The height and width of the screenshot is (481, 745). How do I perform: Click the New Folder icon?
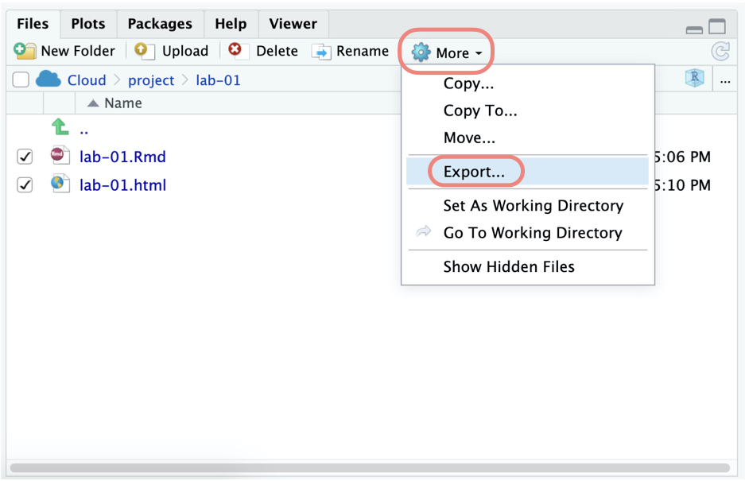pos(25,51)
